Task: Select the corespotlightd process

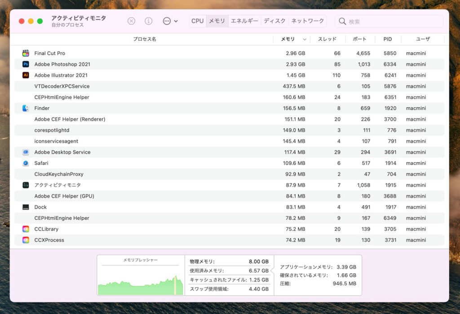Action: tap(230, 130)
